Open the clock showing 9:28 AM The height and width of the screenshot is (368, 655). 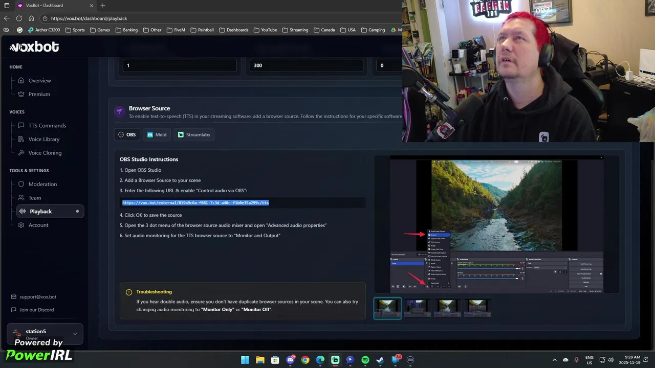(x=629, y=360)
